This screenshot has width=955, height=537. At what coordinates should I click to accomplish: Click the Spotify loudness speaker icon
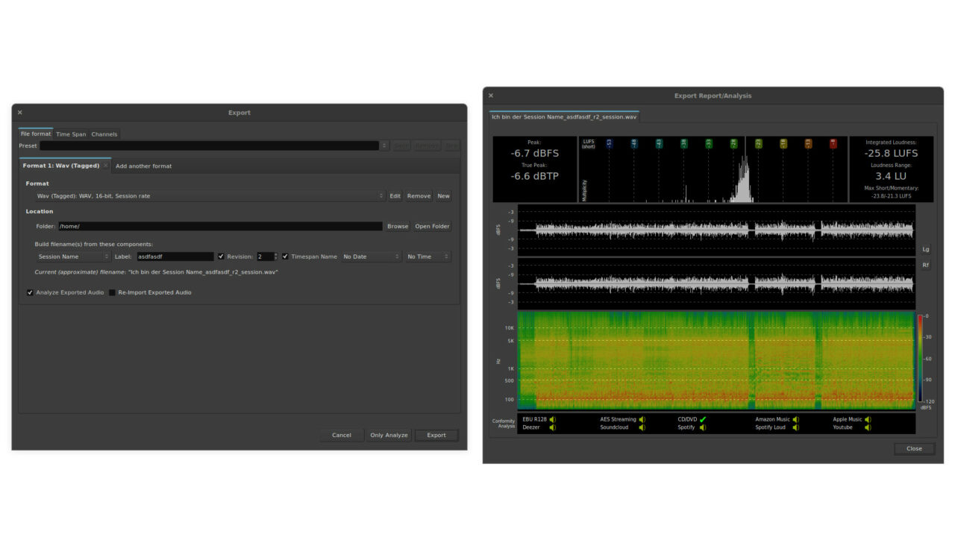point(797,429)
